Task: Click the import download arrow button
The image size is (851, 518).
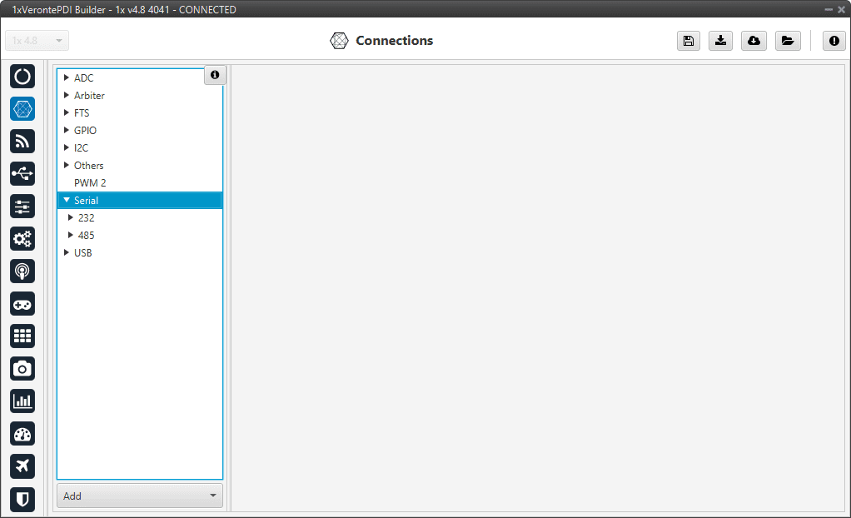Action: pos(720,41)
